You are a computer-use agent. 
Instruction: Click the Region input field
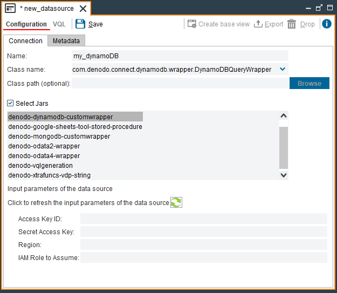pos(204,244)
